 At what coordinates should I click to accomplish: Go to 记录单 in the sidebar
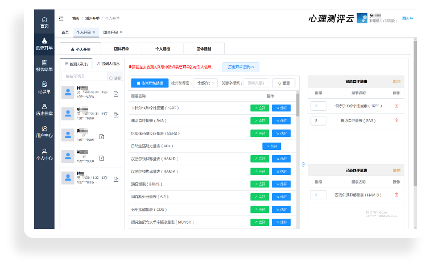pyautogui.click(x=44, y=88)
